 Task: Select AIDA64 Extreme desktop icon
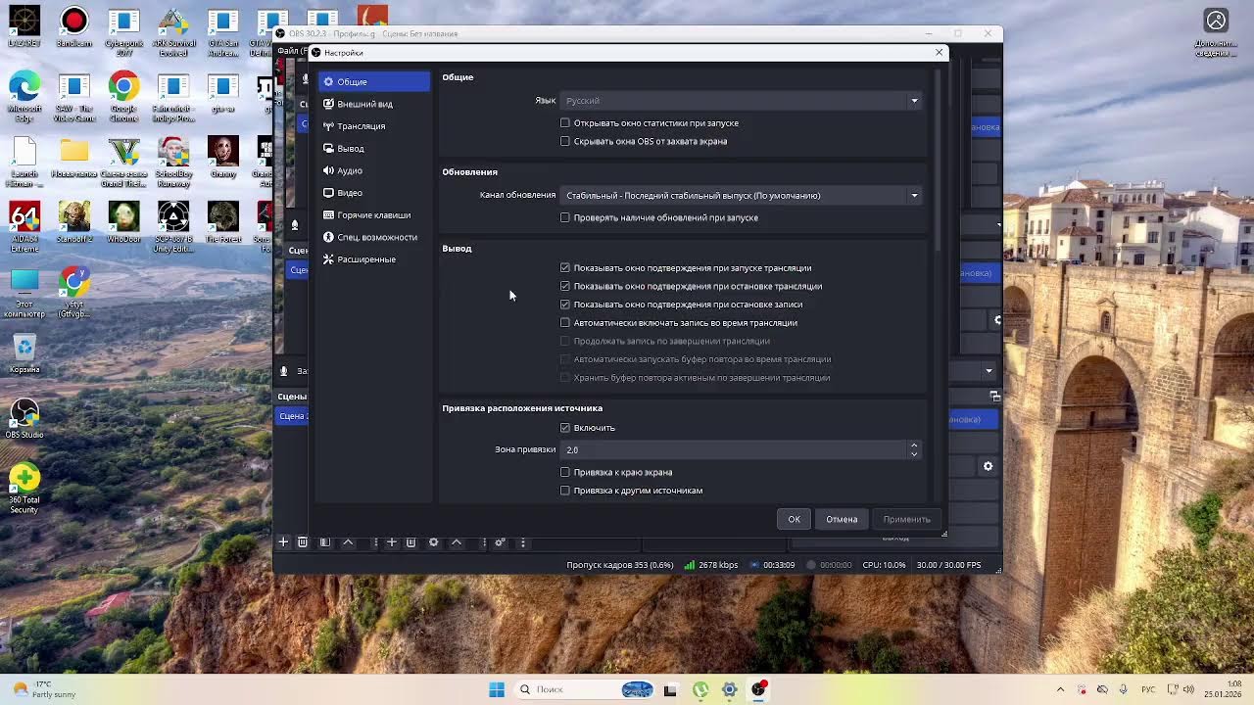[x=24, y=227]
